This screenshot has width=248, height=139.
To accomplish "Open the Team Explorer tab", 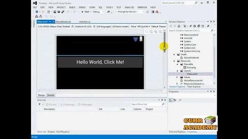I will 194,86.
